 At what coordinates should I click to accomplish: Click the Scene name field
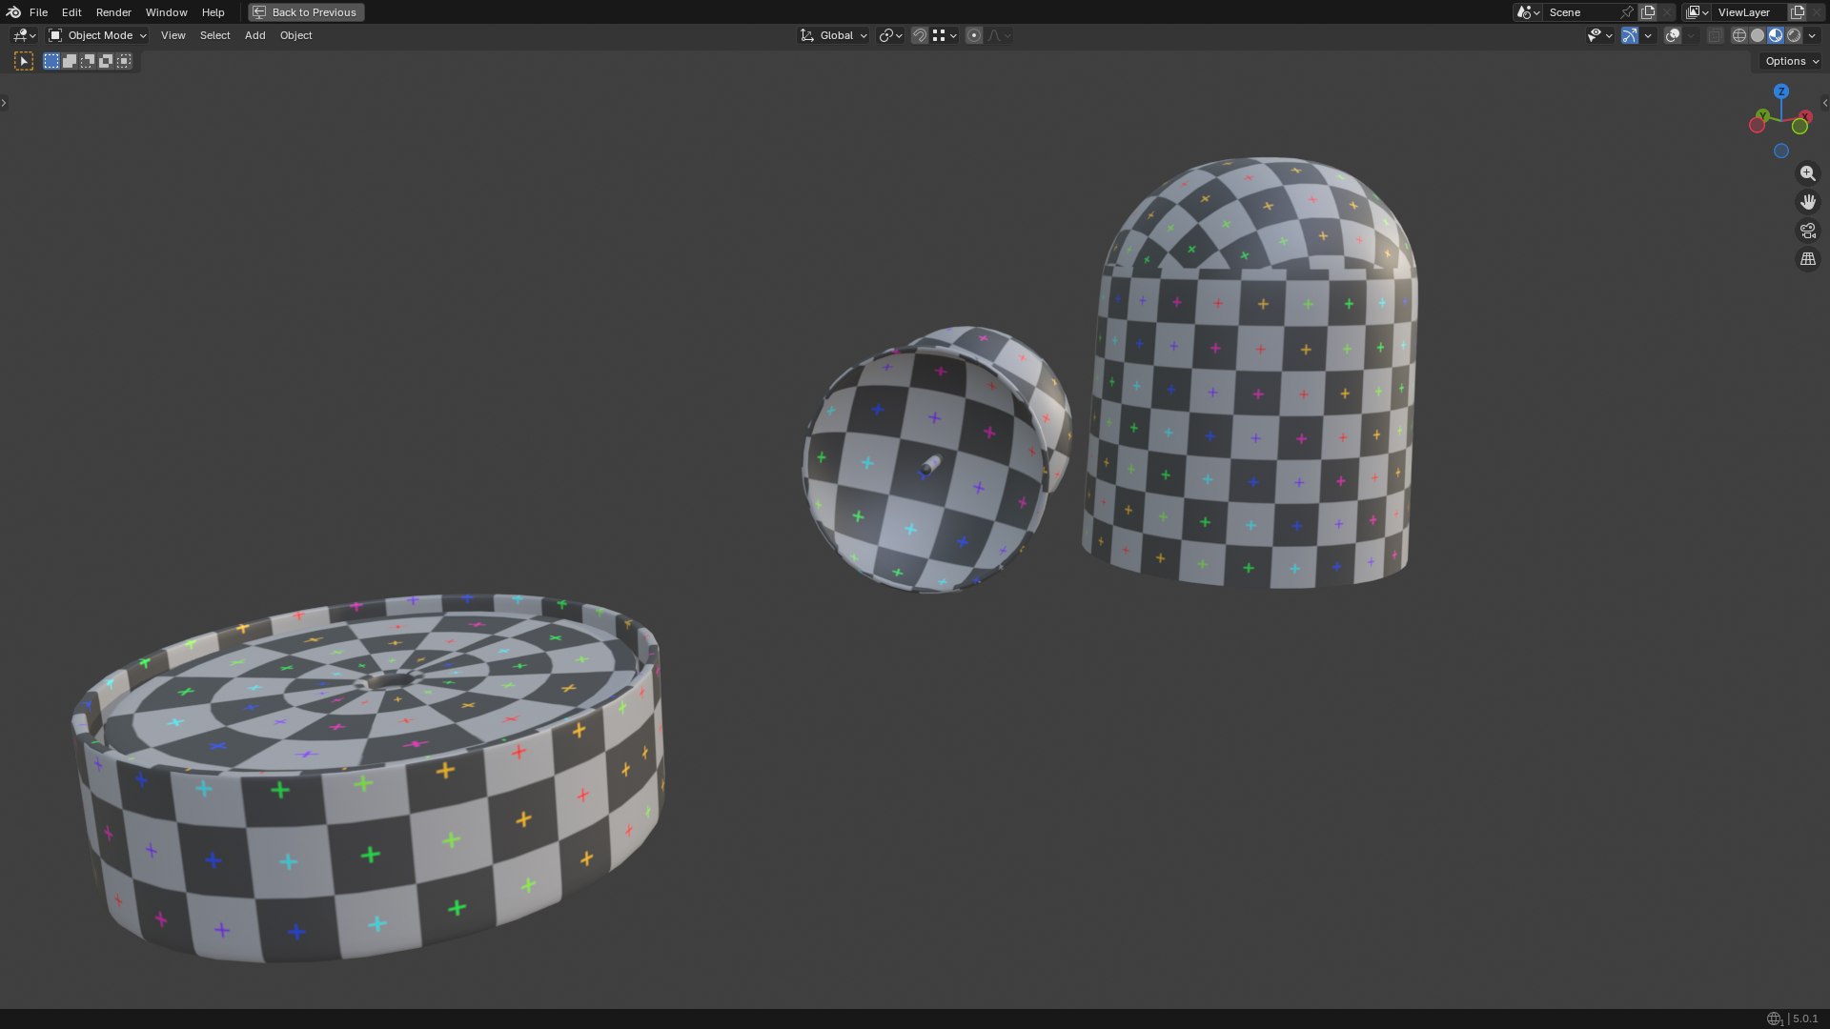[1580, 12]
